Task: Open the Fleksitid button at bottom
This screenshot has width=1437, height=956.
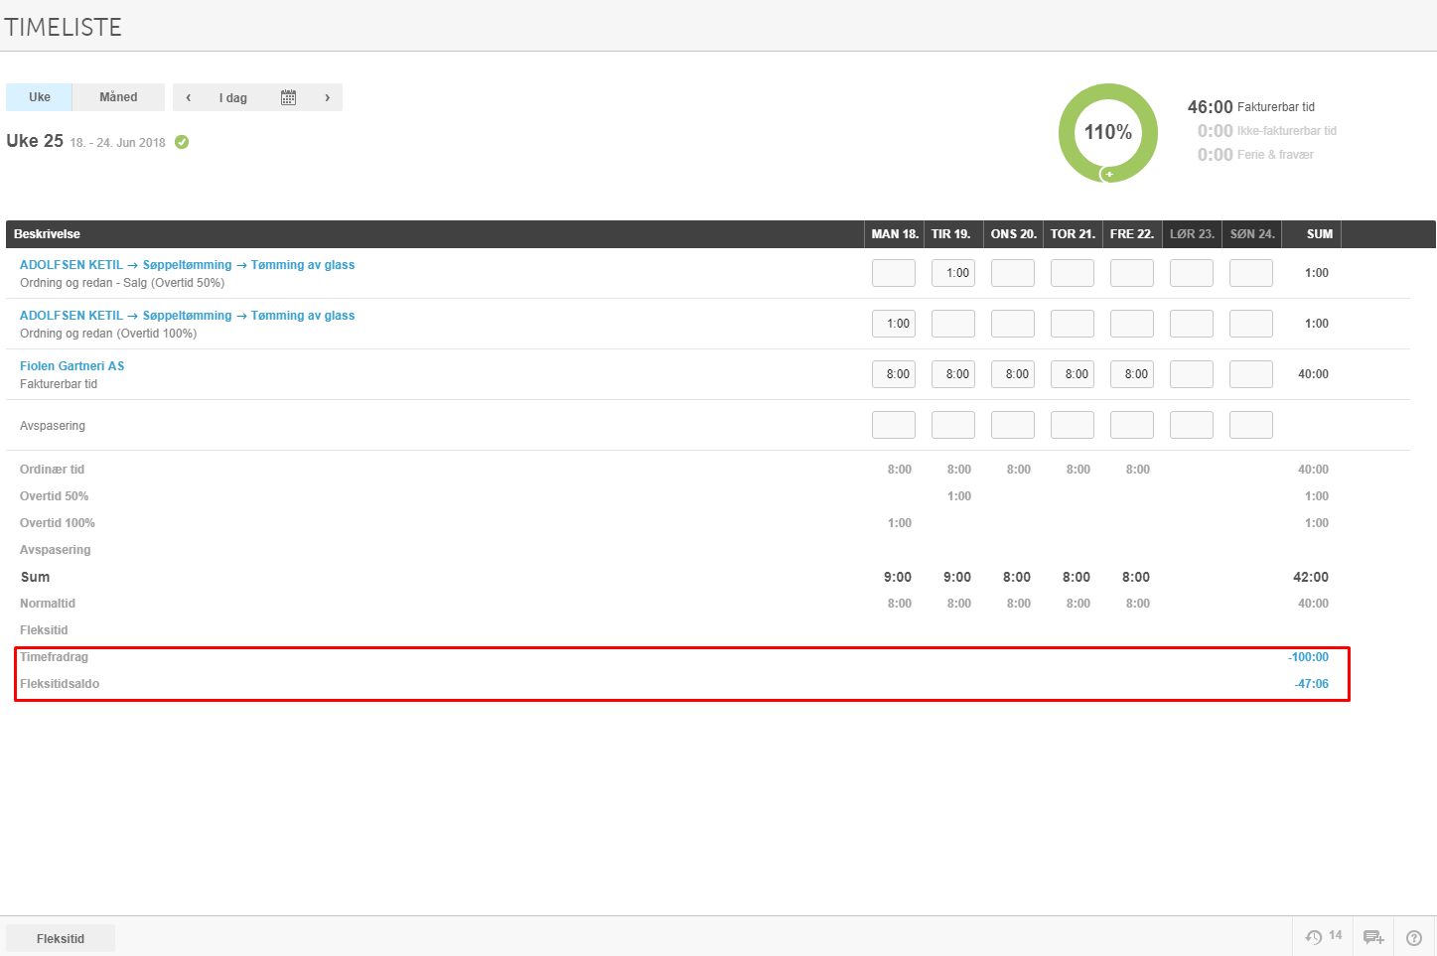Action: [x=61, y=938]
